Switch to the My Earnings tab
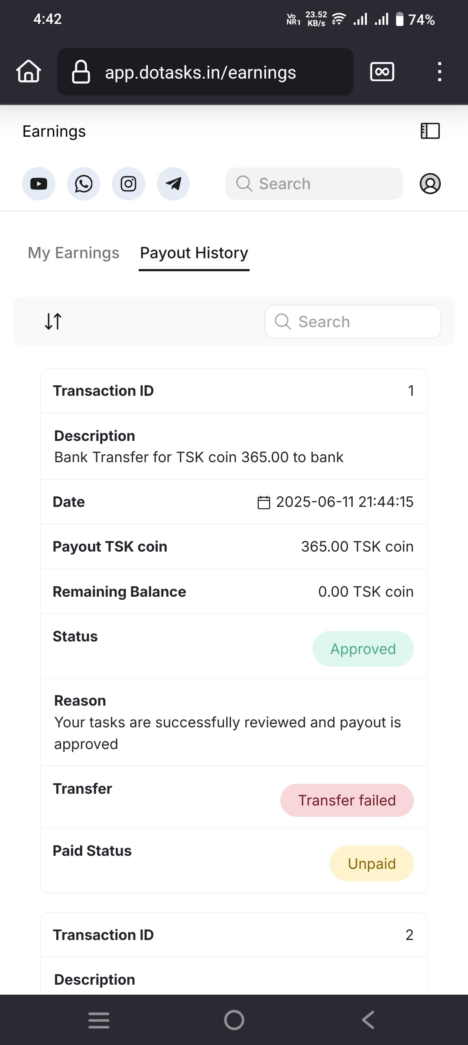This screenshot has height=1045, width=468. pyautogui.click(x=74, y=253)
